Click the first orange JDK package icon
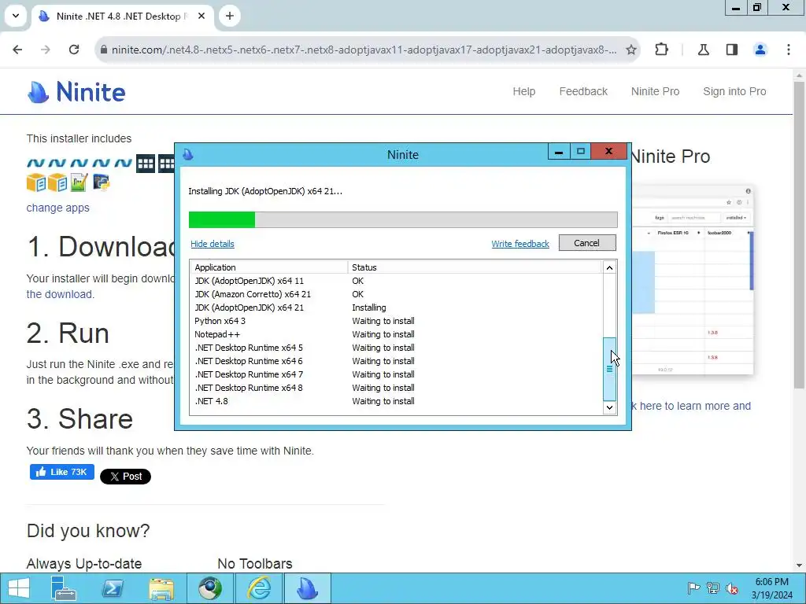 tap(36, 182)
